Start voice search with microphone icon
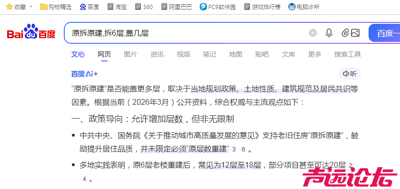400x189 pixels. pos(329,33)
